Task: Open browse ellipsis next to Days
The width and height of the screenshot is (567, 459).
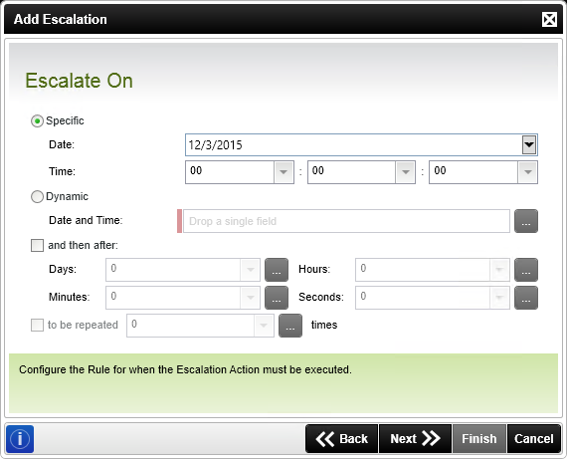Action: [x=277, y=270]
